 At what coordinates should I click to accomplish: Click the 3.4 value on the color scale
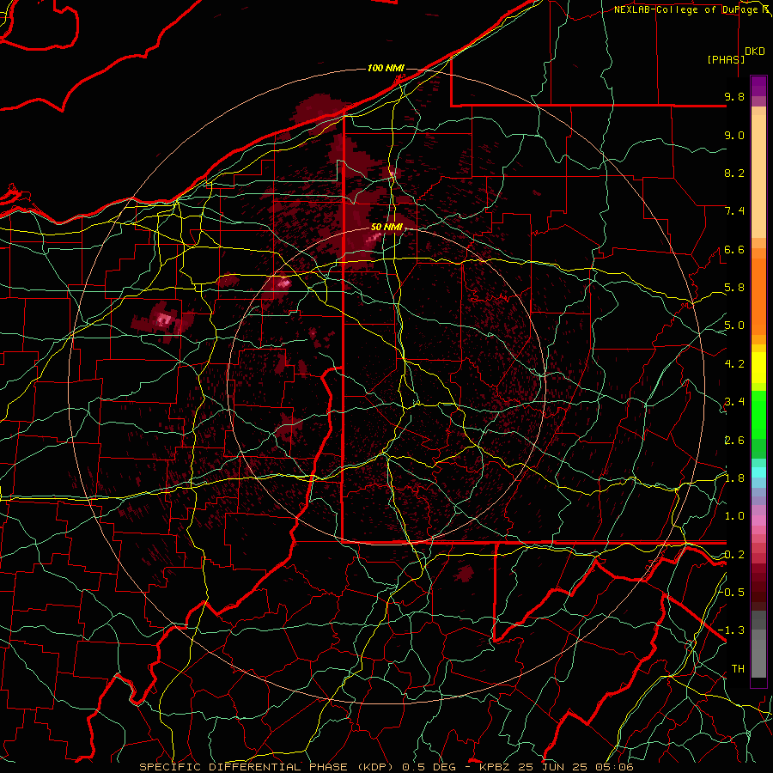[x=734, y=402]
